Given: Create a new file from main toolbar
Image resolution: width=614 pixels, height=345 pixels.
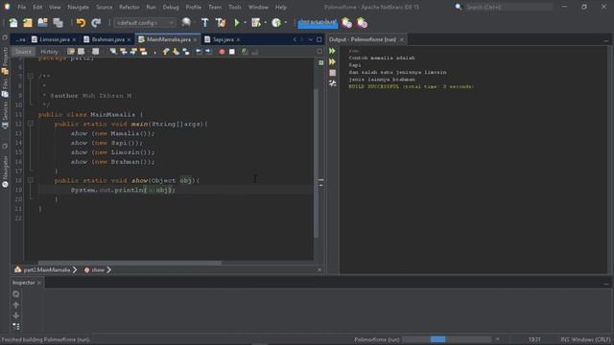Looking at the screenshot, I should coord(13,23).
